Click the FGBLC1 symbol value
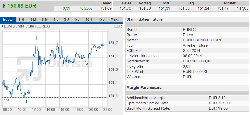250x115 pixels. click(190, 30)
